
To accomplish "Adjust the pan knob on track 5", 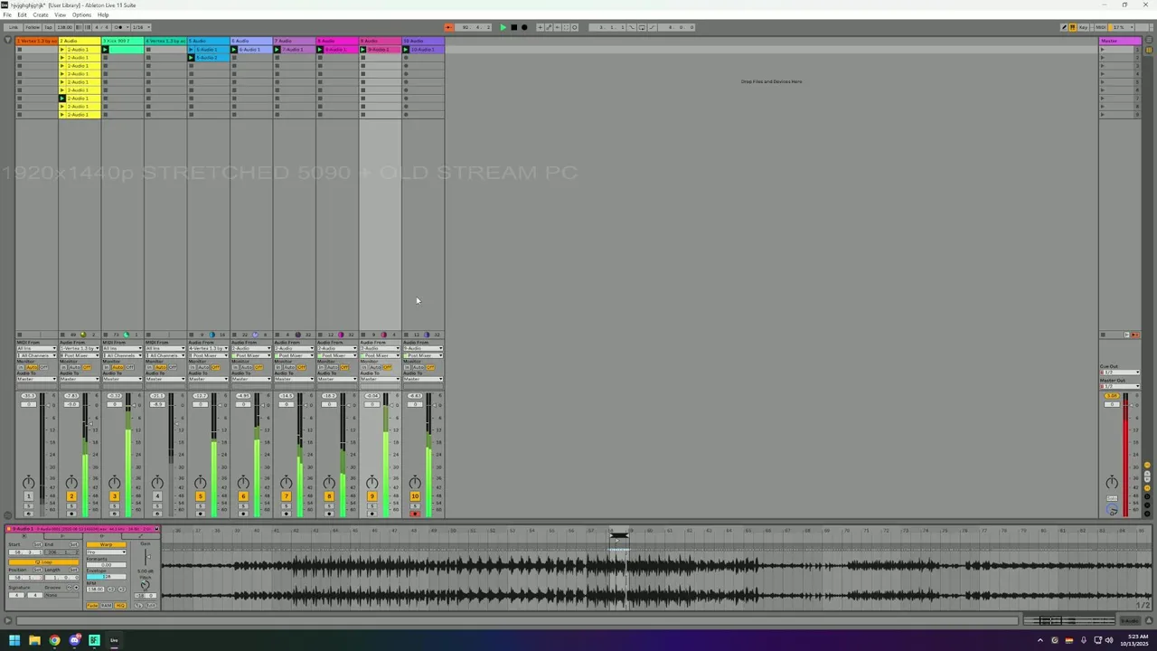I will click(x=200, y=483).
